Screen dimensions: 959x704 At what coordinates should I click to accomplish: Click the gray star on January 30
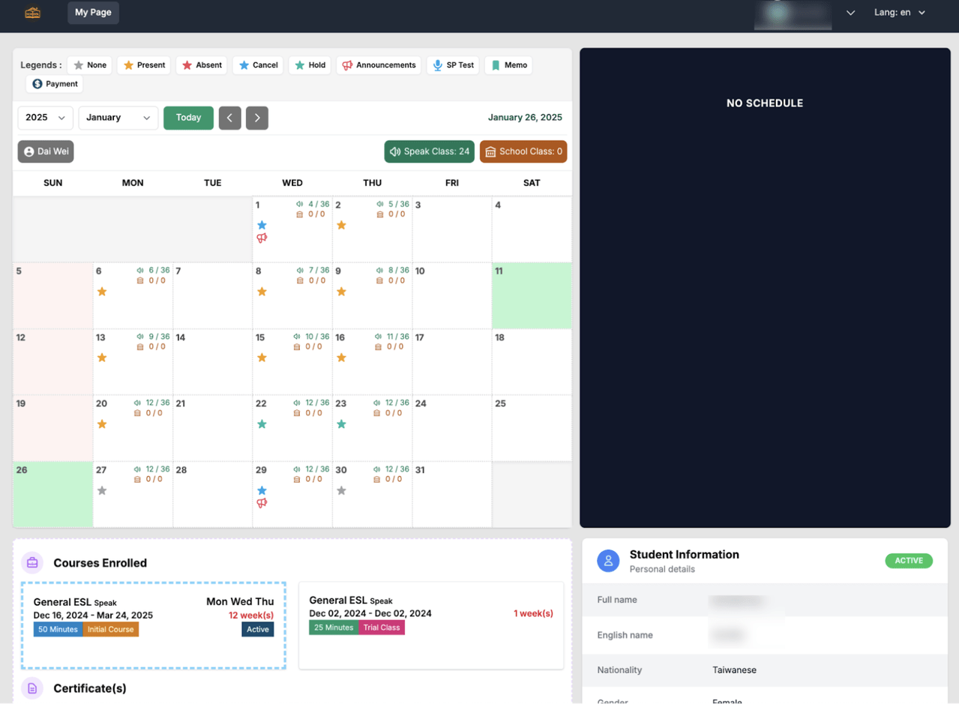341,490
